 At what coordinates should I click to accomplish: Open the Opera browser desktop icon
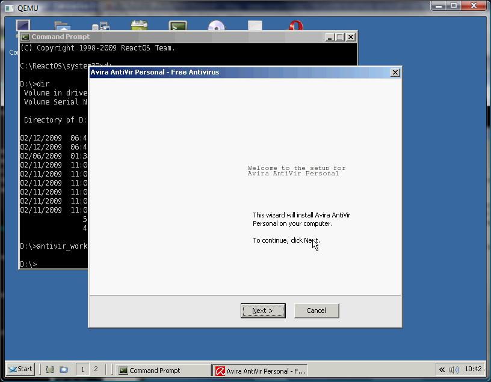(x=296, y=26)
